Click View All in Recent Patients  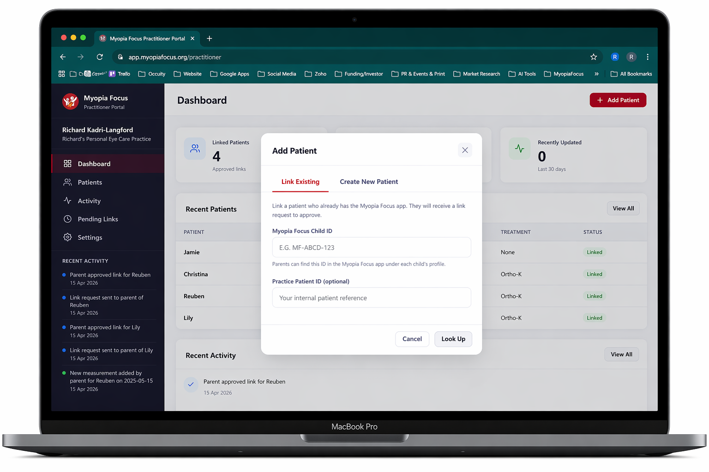pyautogui.click(x=623, y=208)
